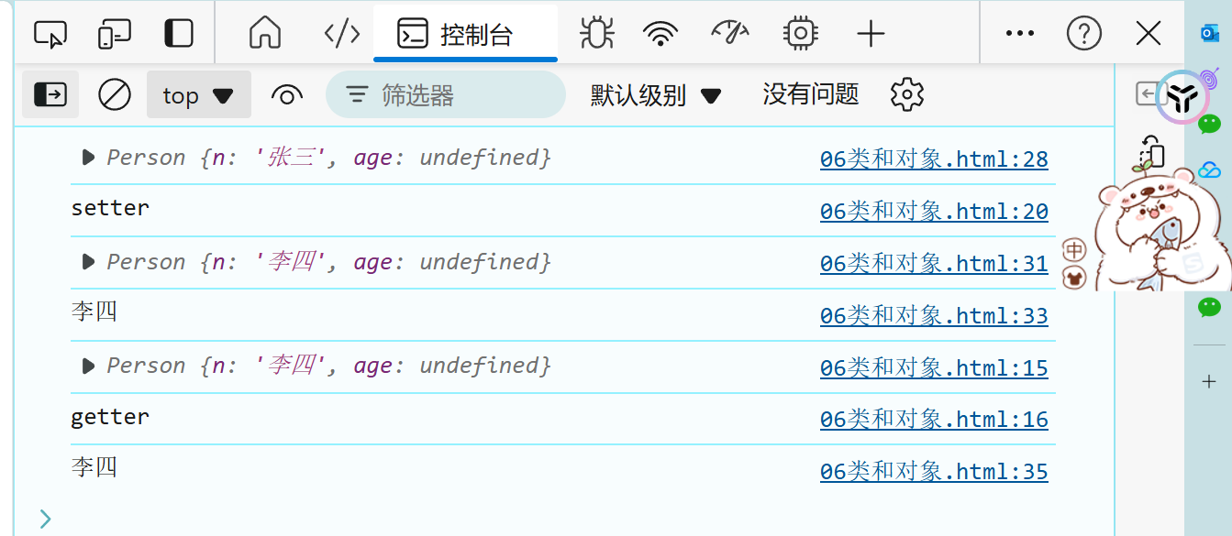Select the 控制台 console tab
The image size is (1232, 536).
[x=465, y=35]
